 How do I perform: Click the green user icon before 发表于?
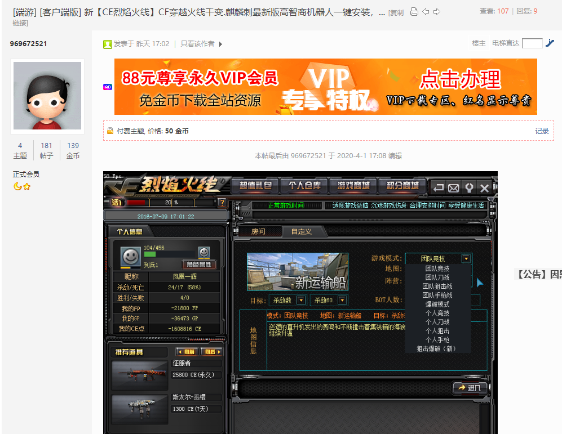pos(108,44)
